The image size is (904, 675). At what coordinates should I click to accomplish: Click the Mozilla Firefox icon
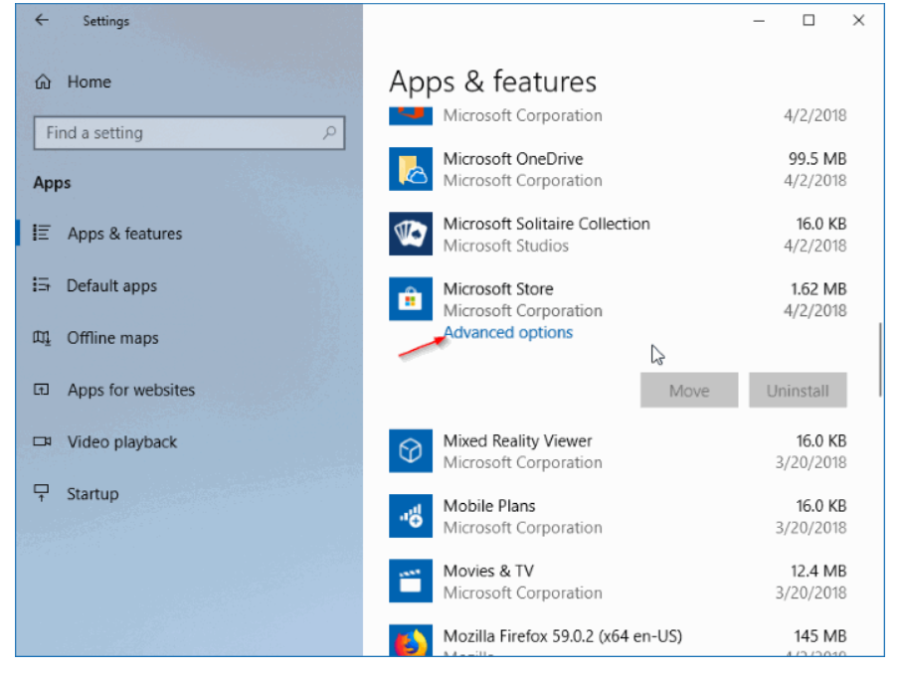click(x=411, y=641)
